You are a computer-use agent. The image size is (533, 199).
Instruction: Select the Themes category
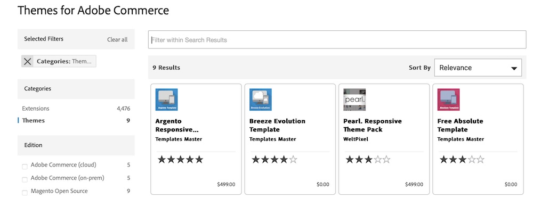pos(33,121)
